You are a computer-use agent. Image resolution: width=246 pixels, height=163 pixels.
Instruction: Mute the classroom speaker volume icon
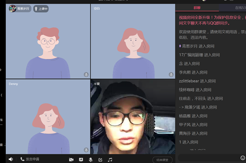click(11, 159)
